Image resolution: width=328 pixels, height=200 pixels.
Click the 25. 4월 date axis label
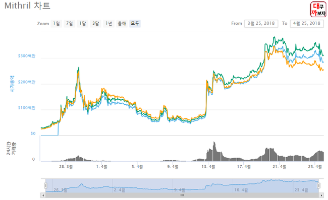(315, 167)
